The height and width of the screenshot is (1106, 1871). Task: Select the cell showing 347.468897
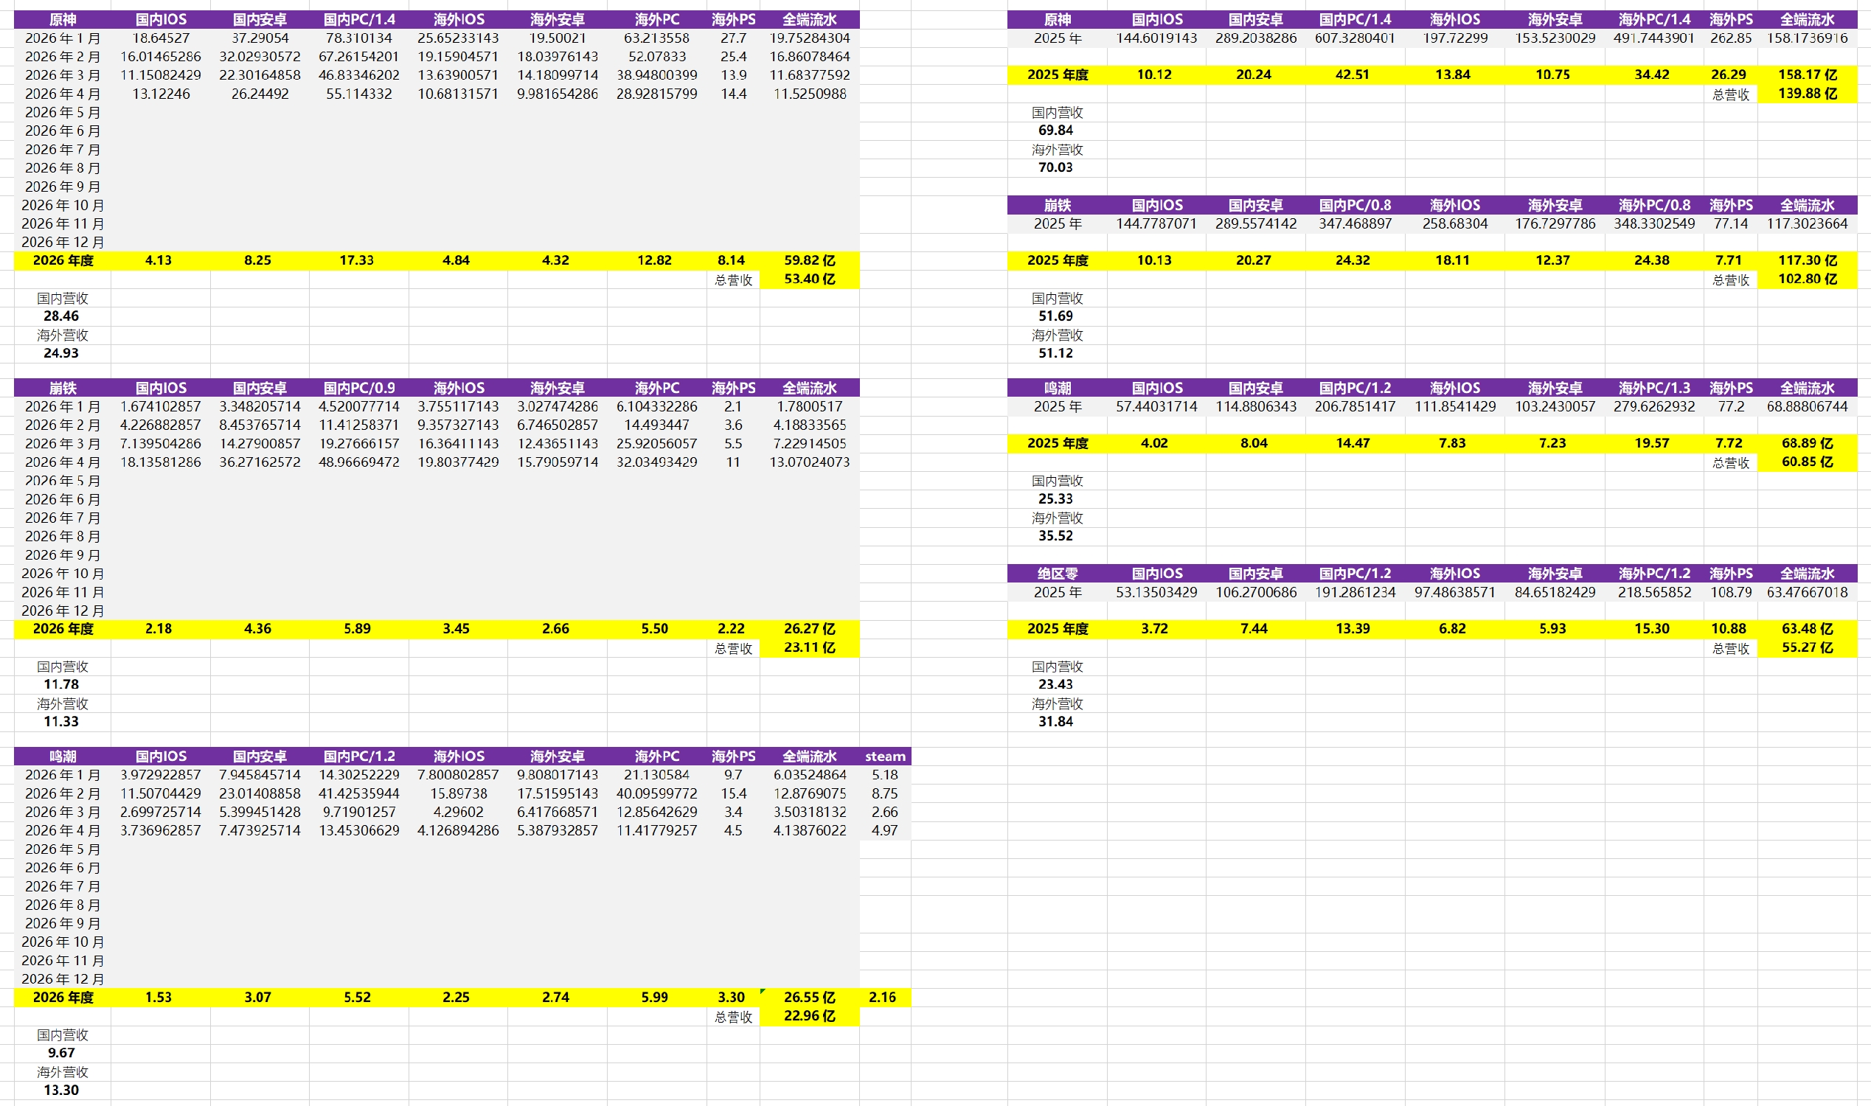[1355, 223]
